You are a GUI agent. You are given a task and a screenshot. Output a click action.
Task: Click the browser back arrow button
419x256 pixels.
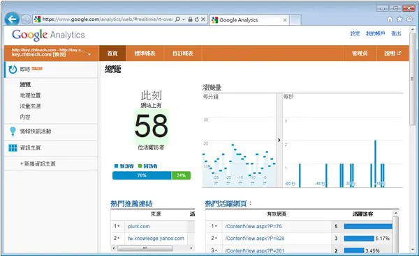point(12,19)
